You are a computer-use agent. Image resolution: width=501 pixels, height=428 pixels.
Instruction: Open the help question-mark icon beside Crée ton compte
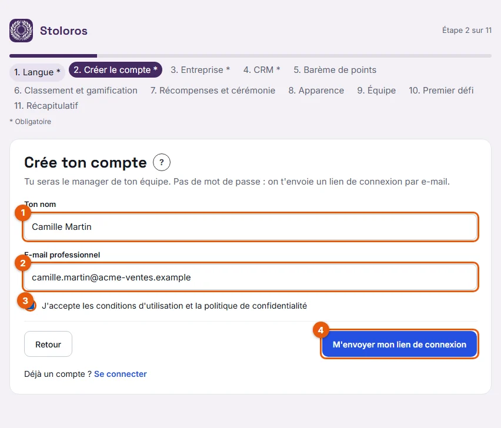(x=162, y=162)
